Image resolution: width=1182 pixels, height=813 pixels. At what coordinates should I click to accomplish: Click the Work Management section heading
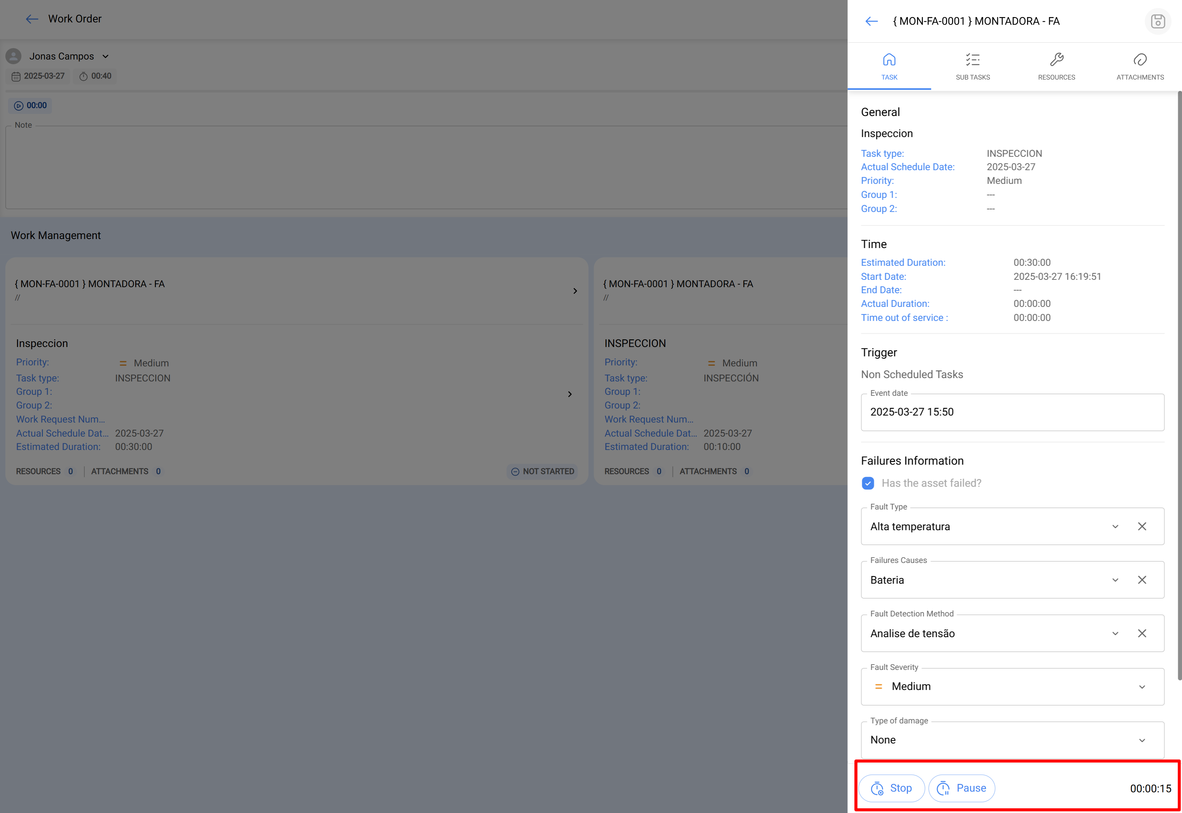[x=56, y=236]
